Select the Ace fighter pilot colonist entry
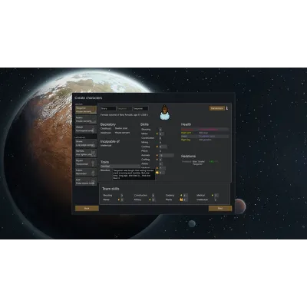The image size is (307, 307). pyautogui.click(x=86, y=153)
